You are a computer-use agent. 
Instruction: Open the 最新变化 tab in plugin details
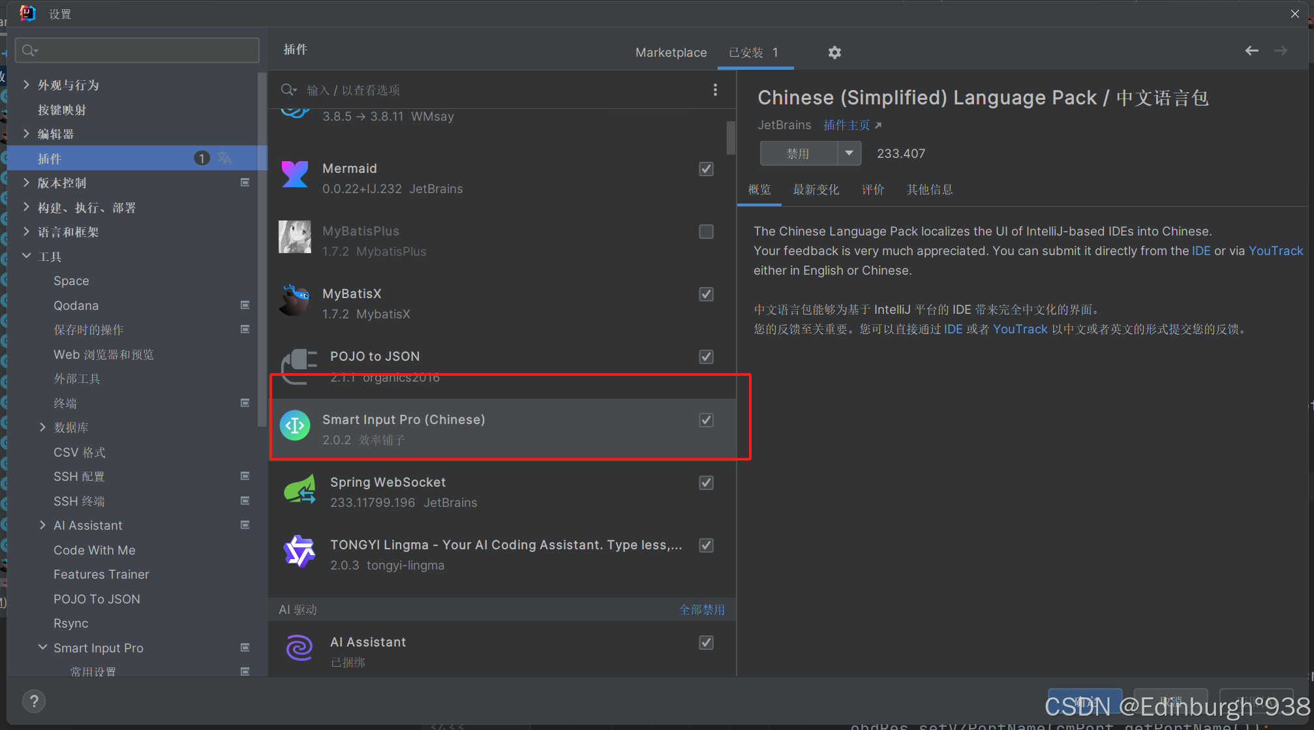[816, 190]
